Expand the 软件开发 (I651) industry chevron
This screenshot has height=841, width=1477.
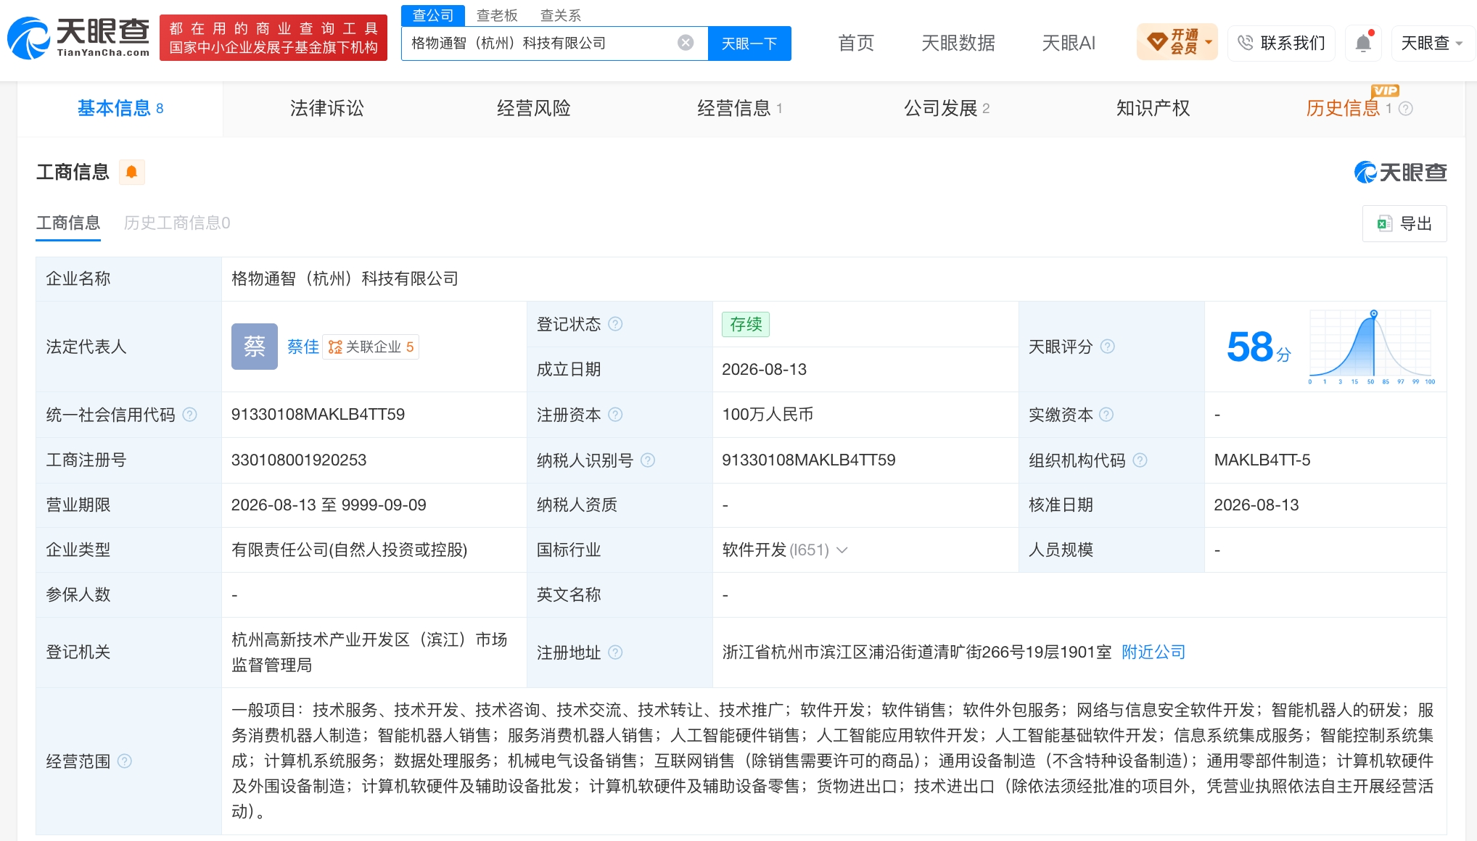click(842, 550)
